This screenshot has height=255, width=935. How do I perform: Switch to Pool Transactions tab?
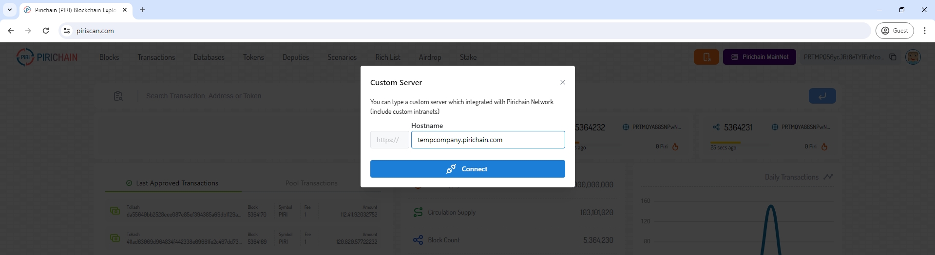coord(311,183)
